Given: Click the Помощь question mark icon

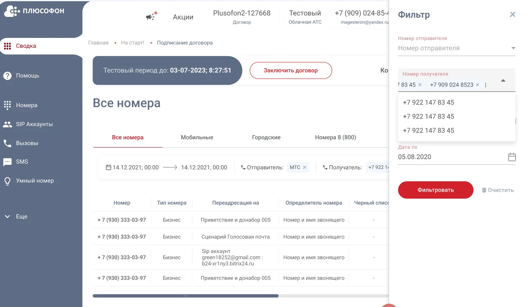Looking at the screenshot, I should (x=7, y=76).
